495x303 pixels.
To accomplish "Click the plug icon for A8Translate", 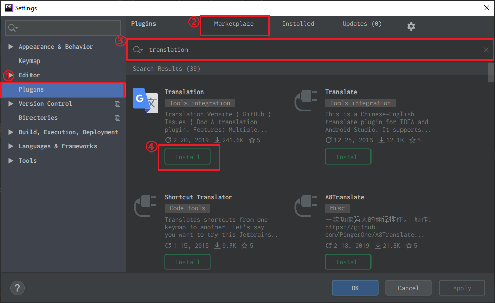I will pos(305,205).
